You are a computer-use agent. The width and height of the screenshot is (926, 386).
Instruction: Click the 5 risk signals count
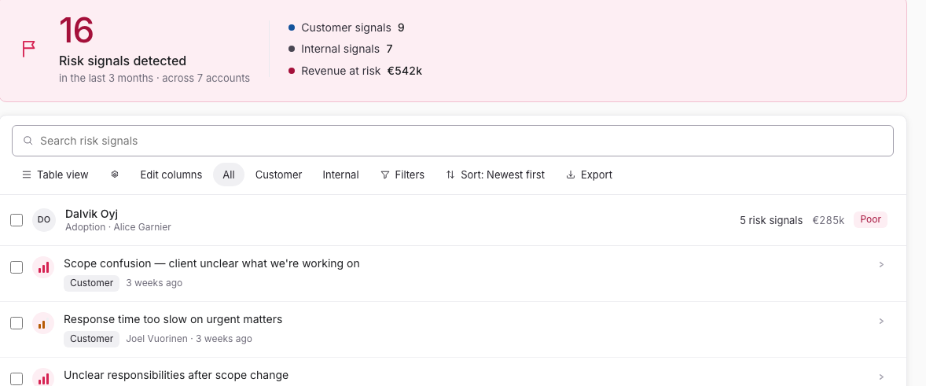[x=771, y=220]
